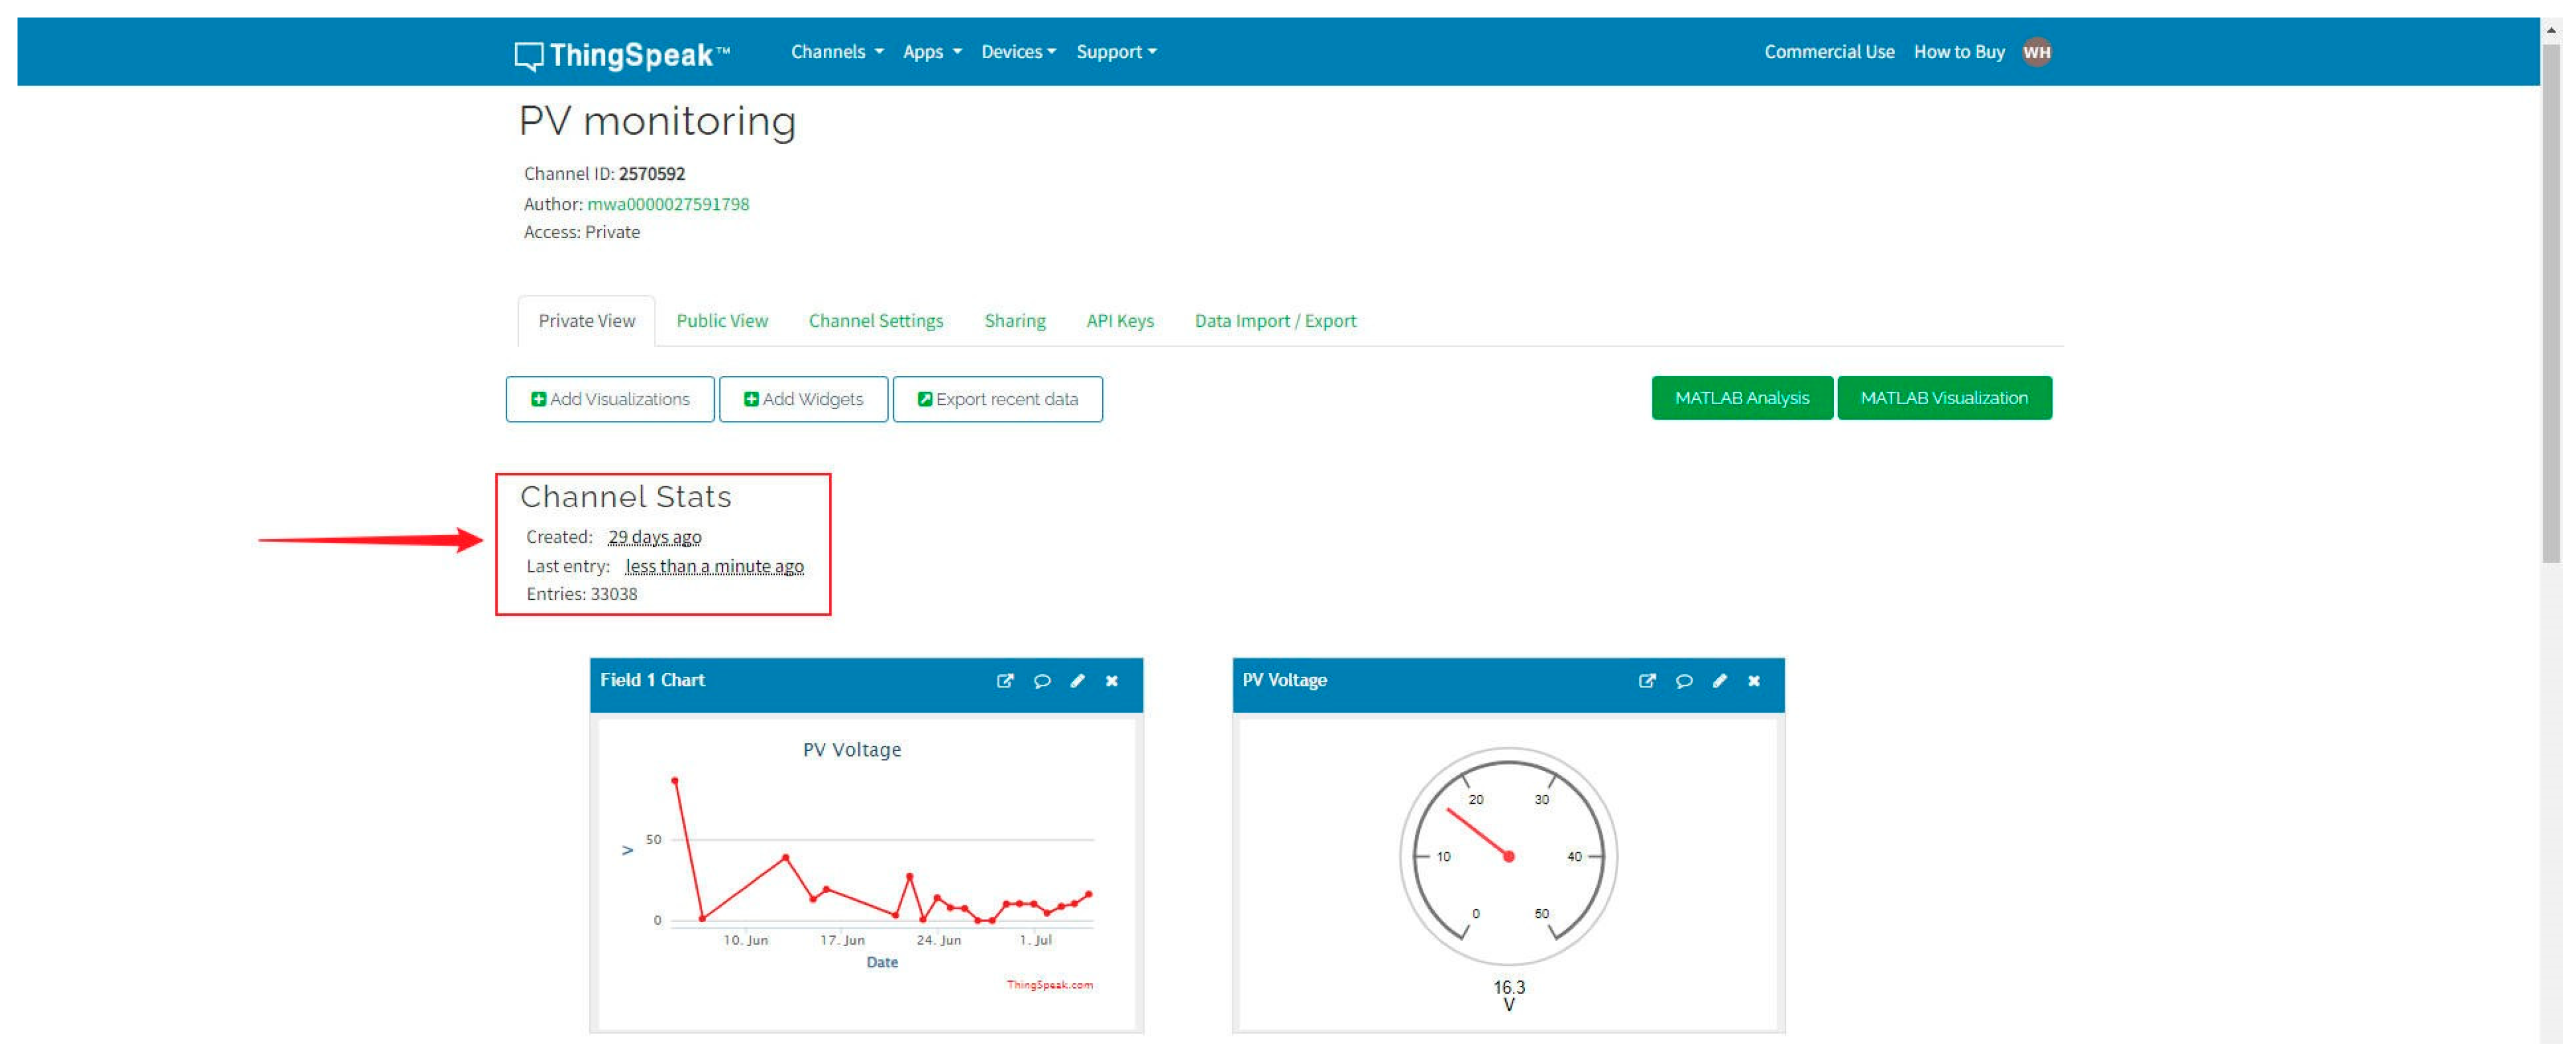Open the Support dropdown menu
The height and width of the screenshot is (1057, 2576).
(1115, 52)
